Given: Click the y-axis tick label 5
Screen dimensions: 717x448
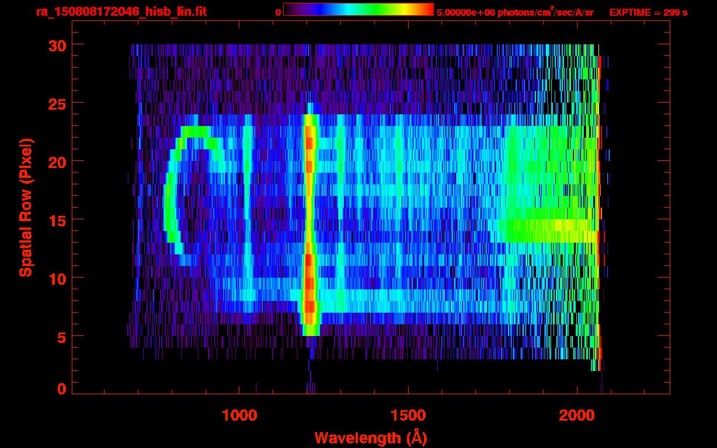Looking at the screenshot, I should (61, 337).
